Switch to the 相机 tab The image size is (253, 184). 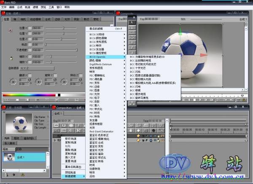tap(23, 19)
